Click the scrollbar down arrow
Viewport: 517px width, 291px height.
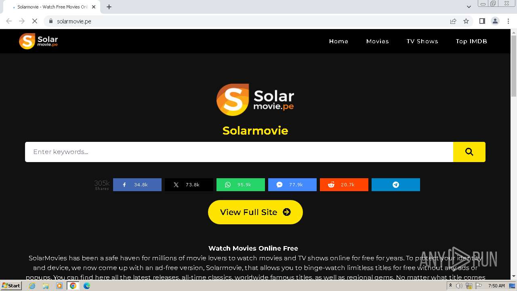pyautogui.click(x=514, y=276)
